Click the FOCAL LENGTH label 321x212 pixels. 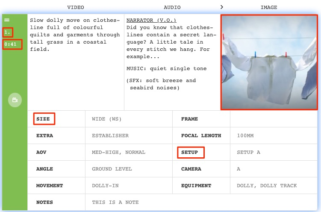pos(201,135)
